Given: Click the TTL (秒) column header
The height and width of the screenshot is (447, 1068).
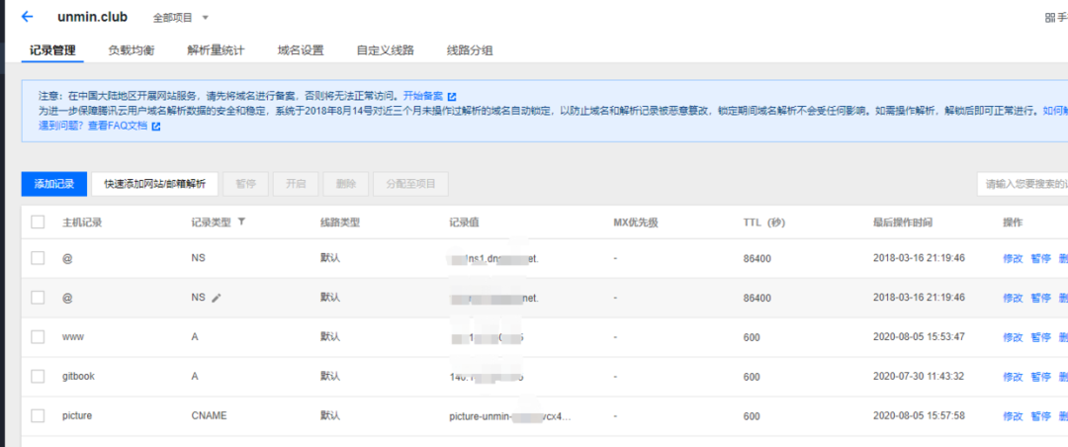Looking at the screenshot, I should tap(766, 223).
